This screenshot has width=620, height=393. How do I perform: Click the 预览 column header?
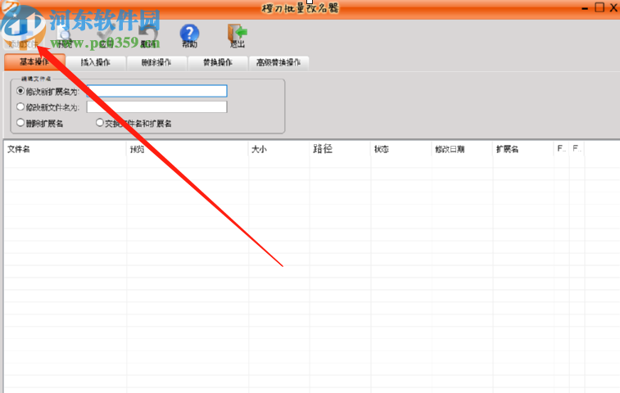pos(188,149)
